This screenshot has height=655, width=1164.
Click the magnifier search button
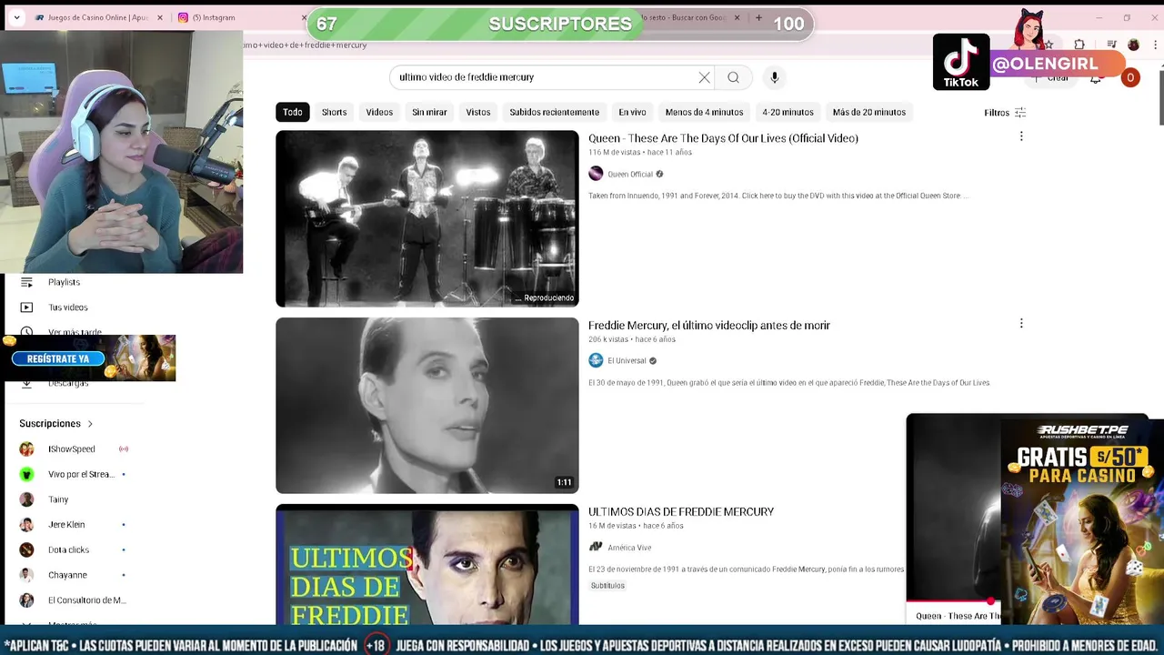733,77
